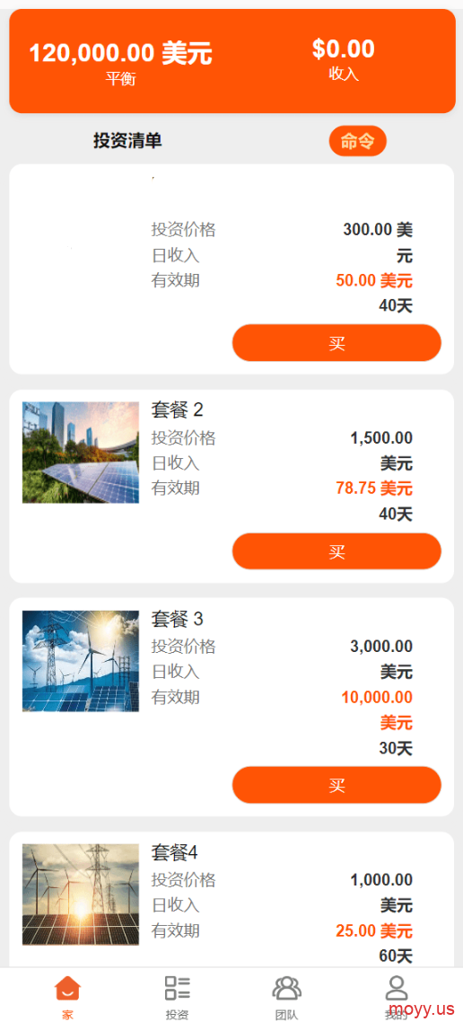Open the 团队 team icon
The image size is (463, 1022).
(286, 988)
